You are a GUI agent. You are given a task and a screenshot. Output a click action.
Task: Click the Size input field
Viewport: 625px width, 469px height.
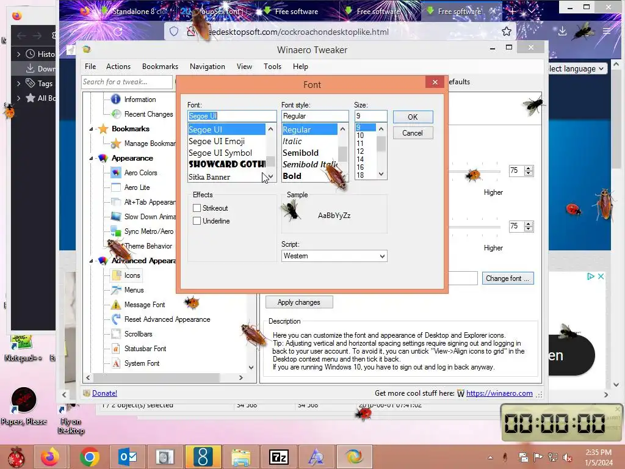[370, 116]
